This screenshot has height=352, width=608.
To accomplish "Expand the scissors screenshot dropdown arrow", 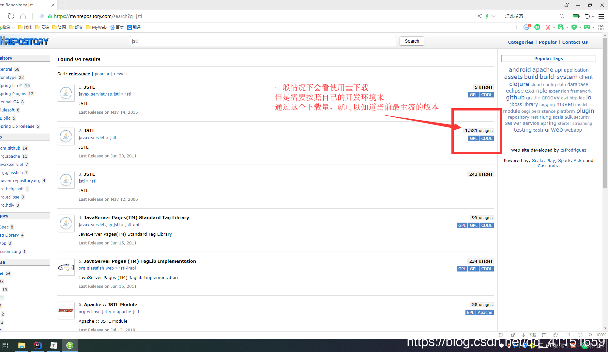I will 554,28.
